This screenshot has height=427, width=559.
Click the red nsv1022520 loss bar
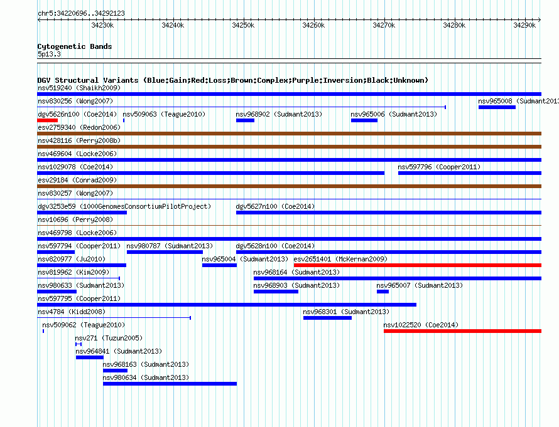click(463, 331)
